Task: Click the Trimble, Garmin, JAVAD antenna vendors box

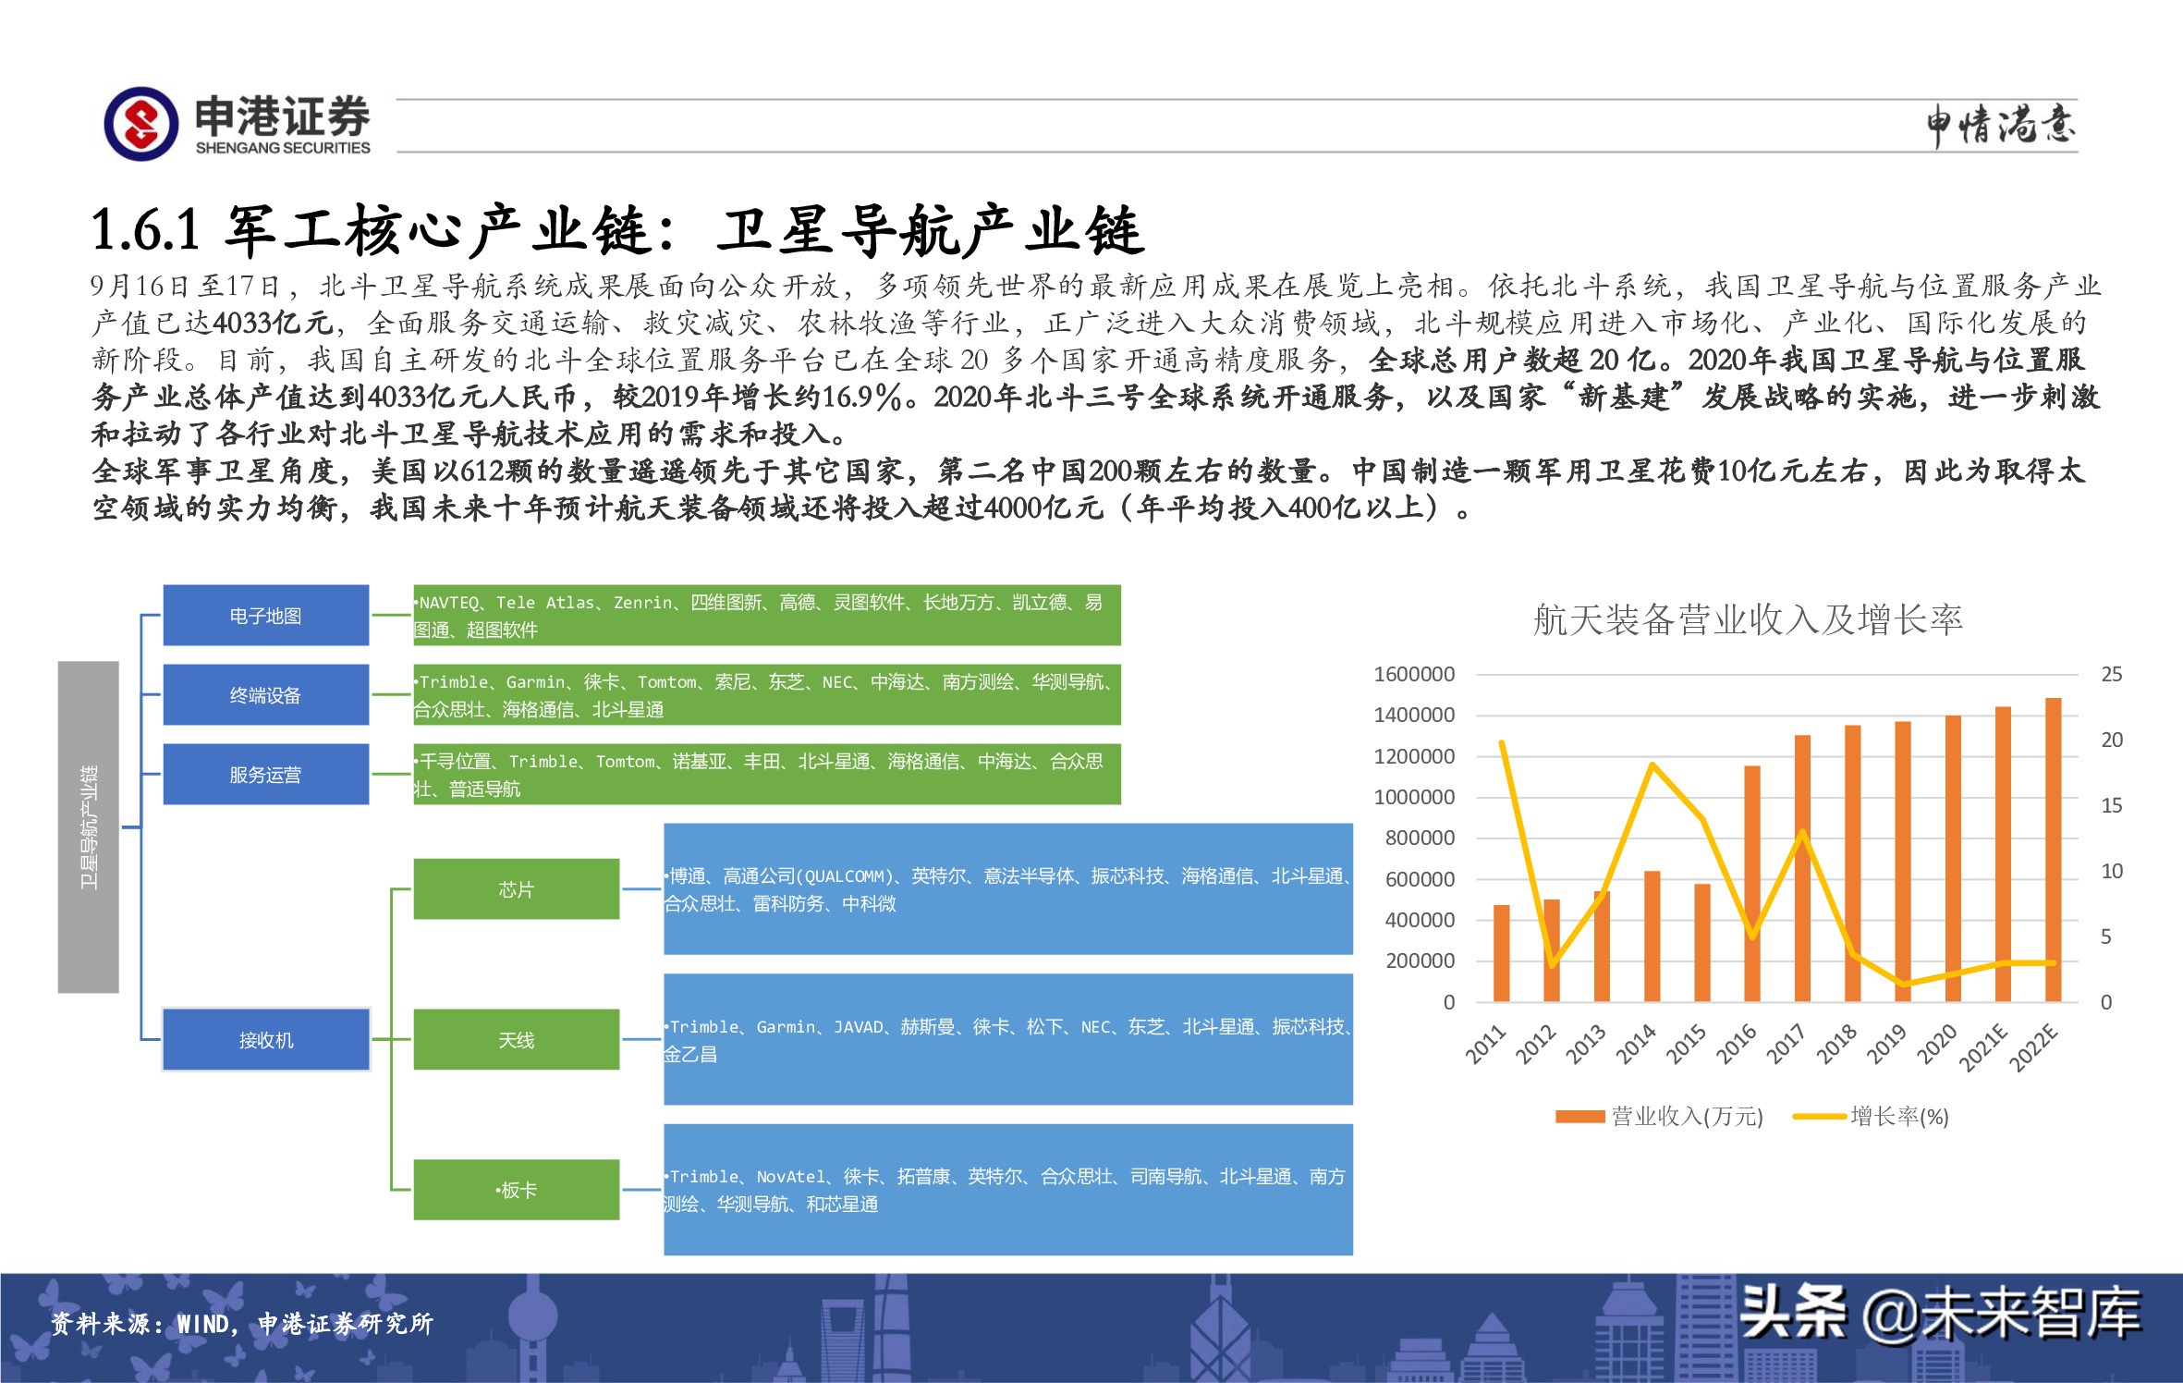Action: (x=1008, y=1040)
